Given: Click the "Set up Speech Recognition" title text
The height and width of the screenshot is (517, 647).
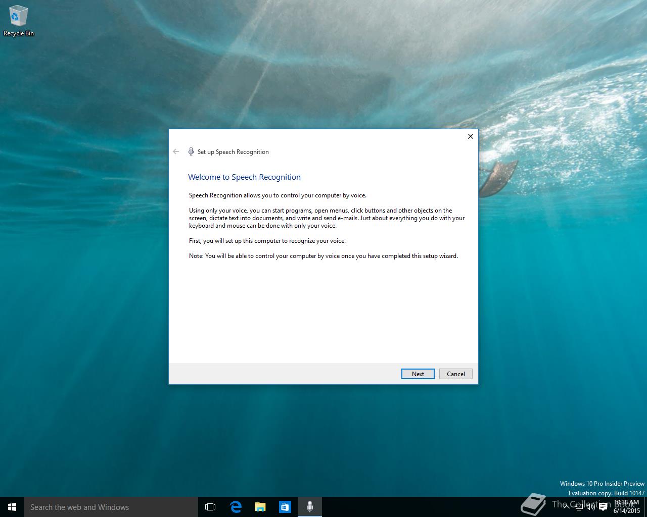Looking at the screenshot, I should click(233, 152).
